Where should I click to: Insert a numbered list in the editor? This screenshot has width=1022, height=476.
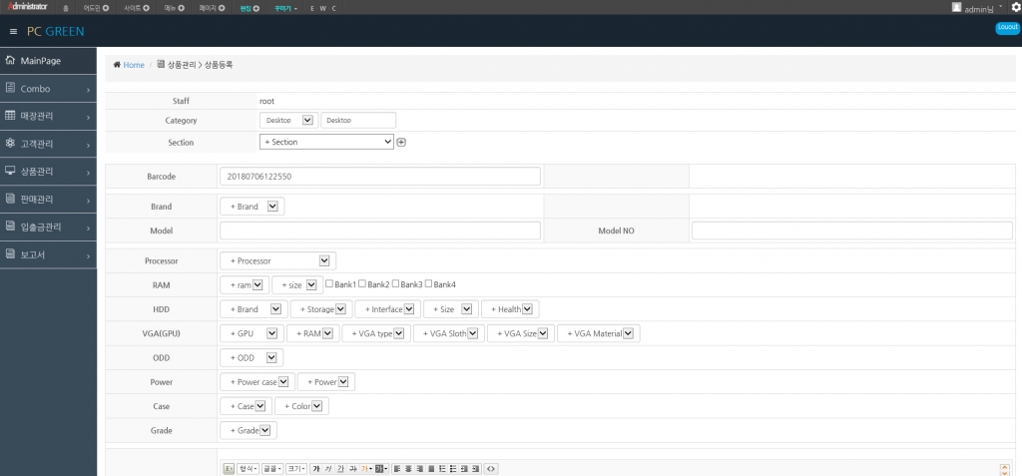(442, 469)
